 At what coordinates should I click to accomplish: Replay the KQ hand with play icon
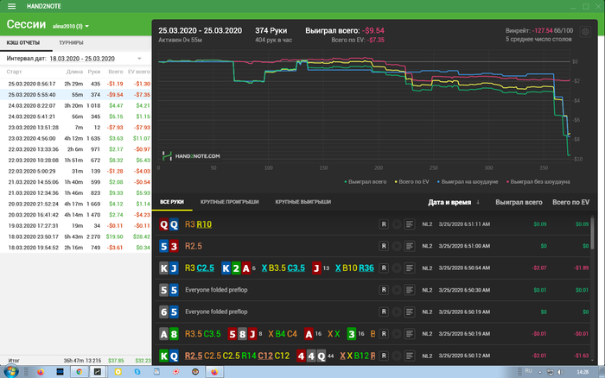[397, 356]
